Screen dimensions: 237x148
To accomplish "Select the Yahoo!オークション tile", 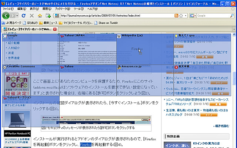I will (31, 111).
